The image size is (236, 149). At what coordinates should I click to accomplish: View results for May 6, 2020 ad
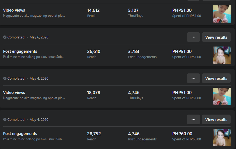[216, 37]
